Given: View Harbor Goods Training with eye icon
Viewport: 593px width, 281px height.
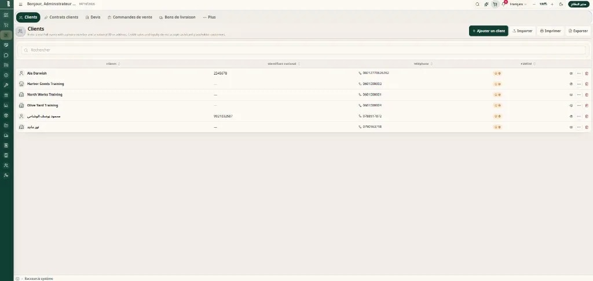Looking at the screenshot, I should point(571,84).
